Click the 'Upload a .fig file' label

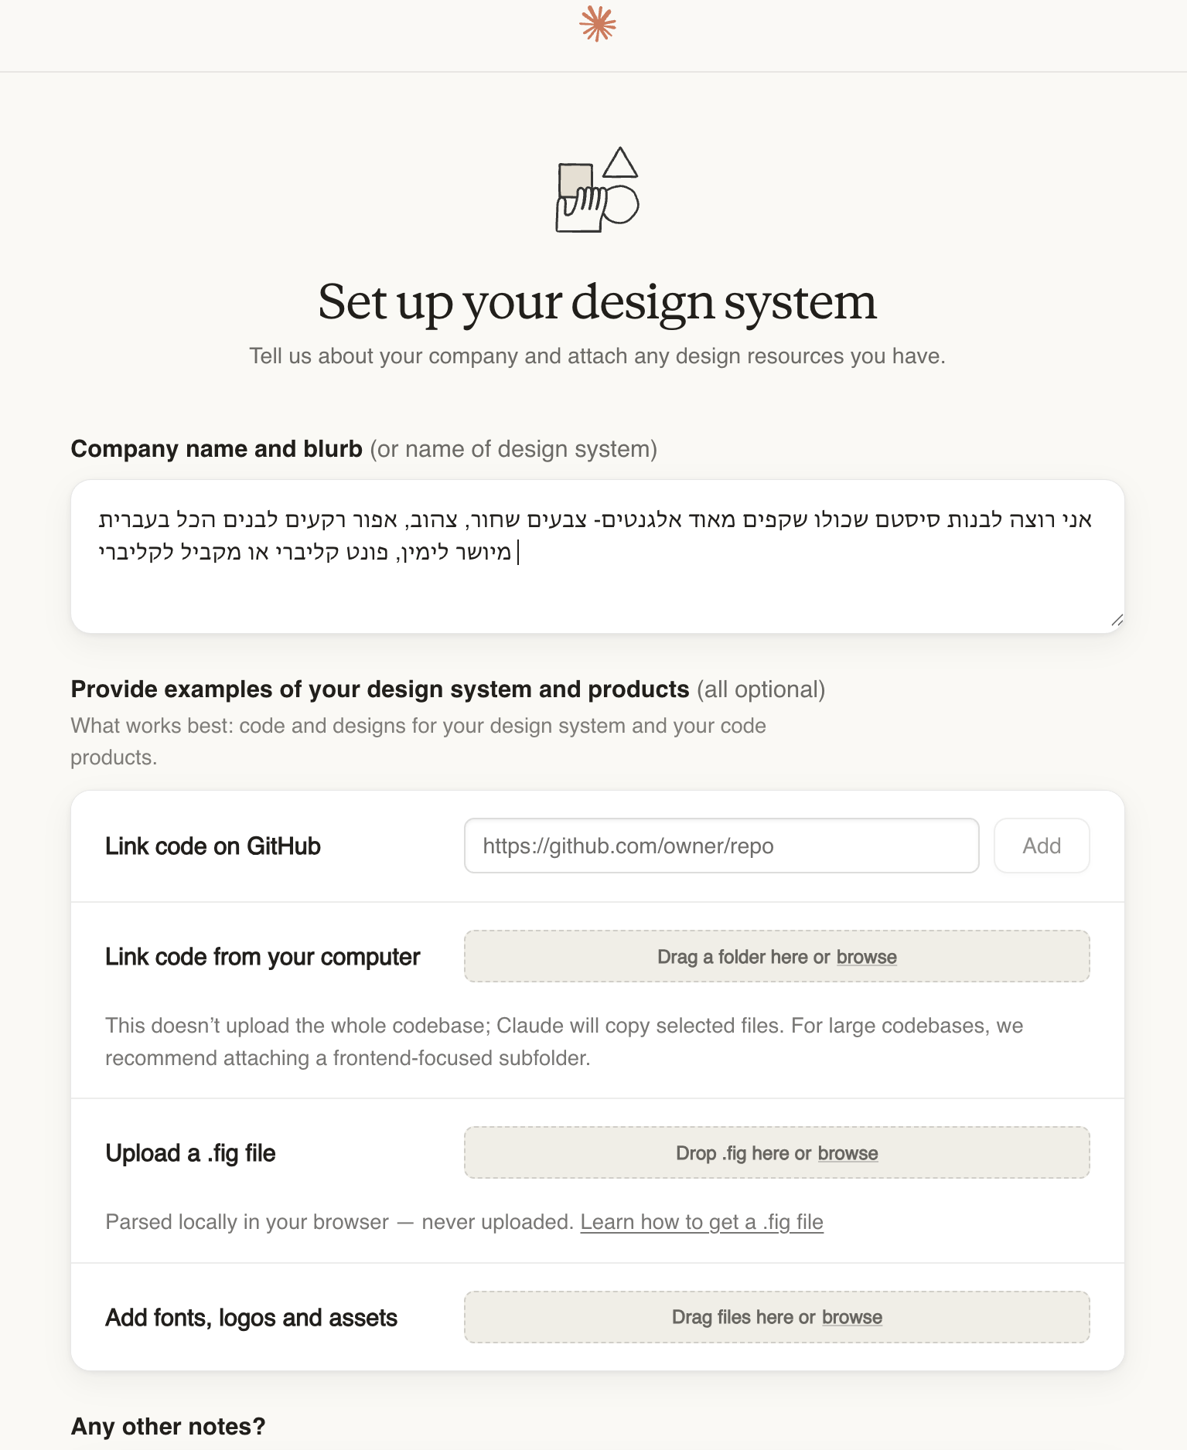click(190, 1153)
